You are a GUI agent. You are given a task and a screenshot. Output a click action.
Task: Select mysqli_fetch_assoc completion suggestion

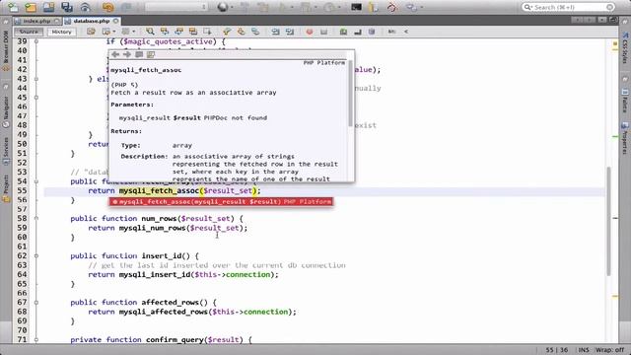pyautogui.click(x=221, y=201)
